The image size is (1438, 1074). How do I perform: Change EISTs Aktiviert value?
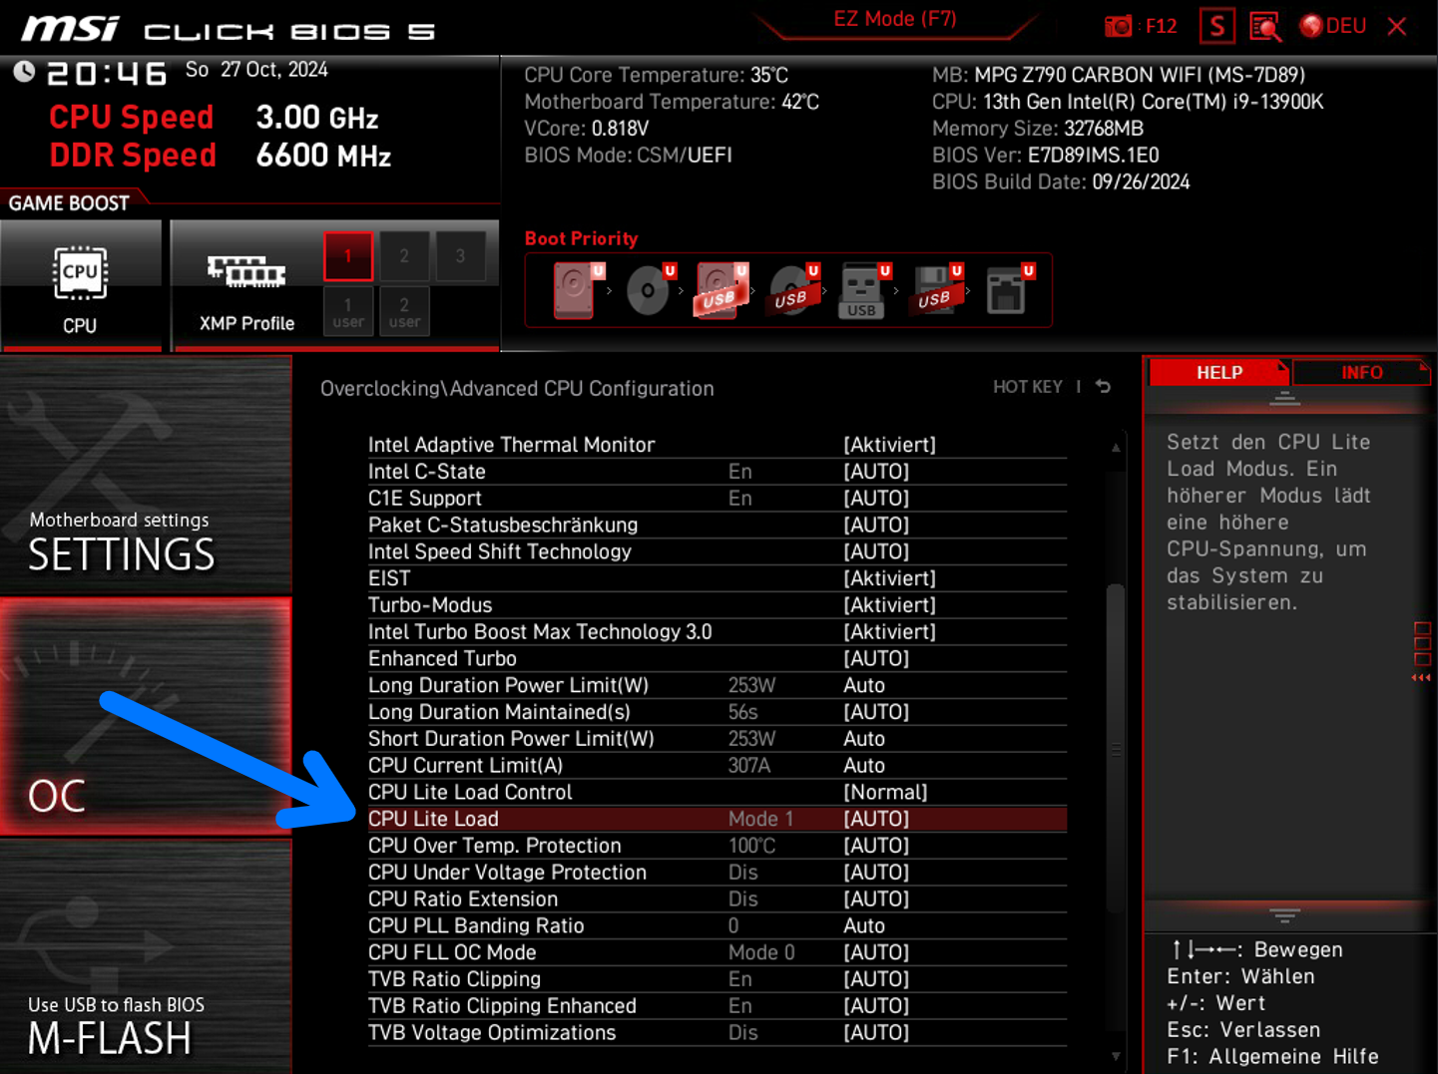[x=889, y=578]
